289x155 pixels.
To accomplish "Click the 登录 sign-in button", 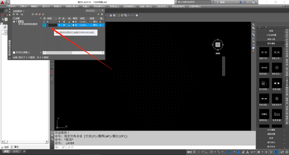I will click(220, 2).
